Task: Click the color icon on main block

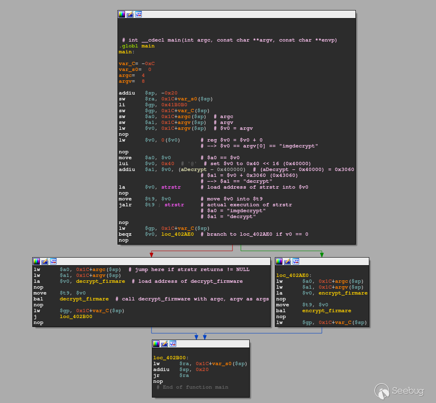Action: pyautogui.click(x=122, y=14)
